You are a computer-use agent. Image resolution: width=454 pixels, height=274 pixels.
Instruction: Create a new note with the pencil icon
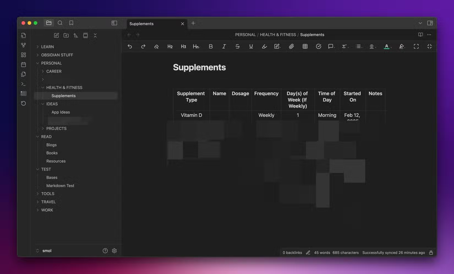[x=56, y=35]
